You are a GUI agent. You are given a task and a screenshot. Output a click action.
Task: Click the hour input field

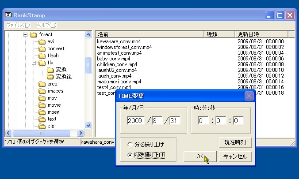click(x=203, y=121)
